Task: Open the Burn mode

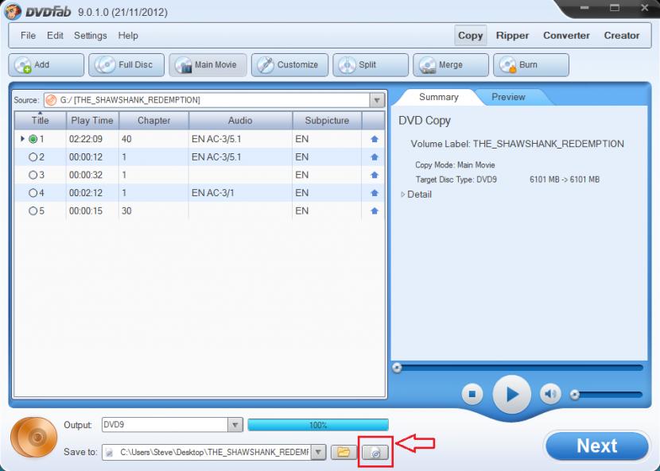Action: (531, 65)
